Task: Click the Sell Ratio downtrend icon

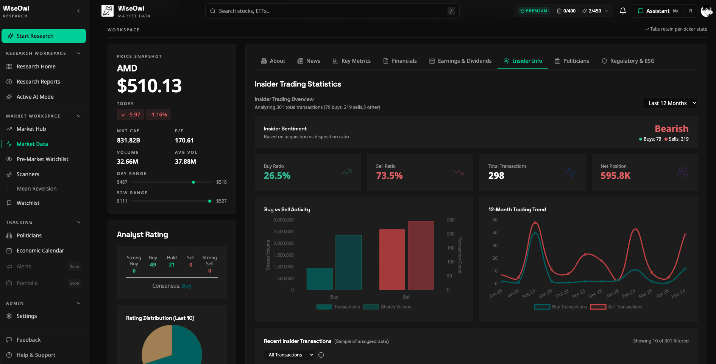Action: 458,172
